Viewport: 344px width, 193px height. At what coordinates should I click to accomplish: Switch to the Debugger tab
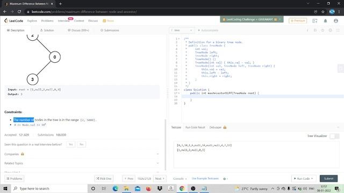pos(218,128)
